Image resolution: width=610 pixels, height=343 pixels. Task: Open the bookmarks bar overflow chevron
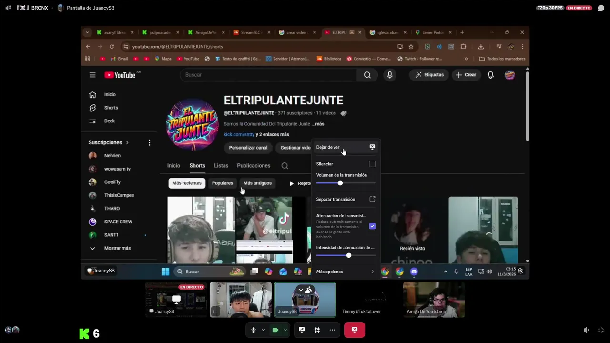pos(466,59)
